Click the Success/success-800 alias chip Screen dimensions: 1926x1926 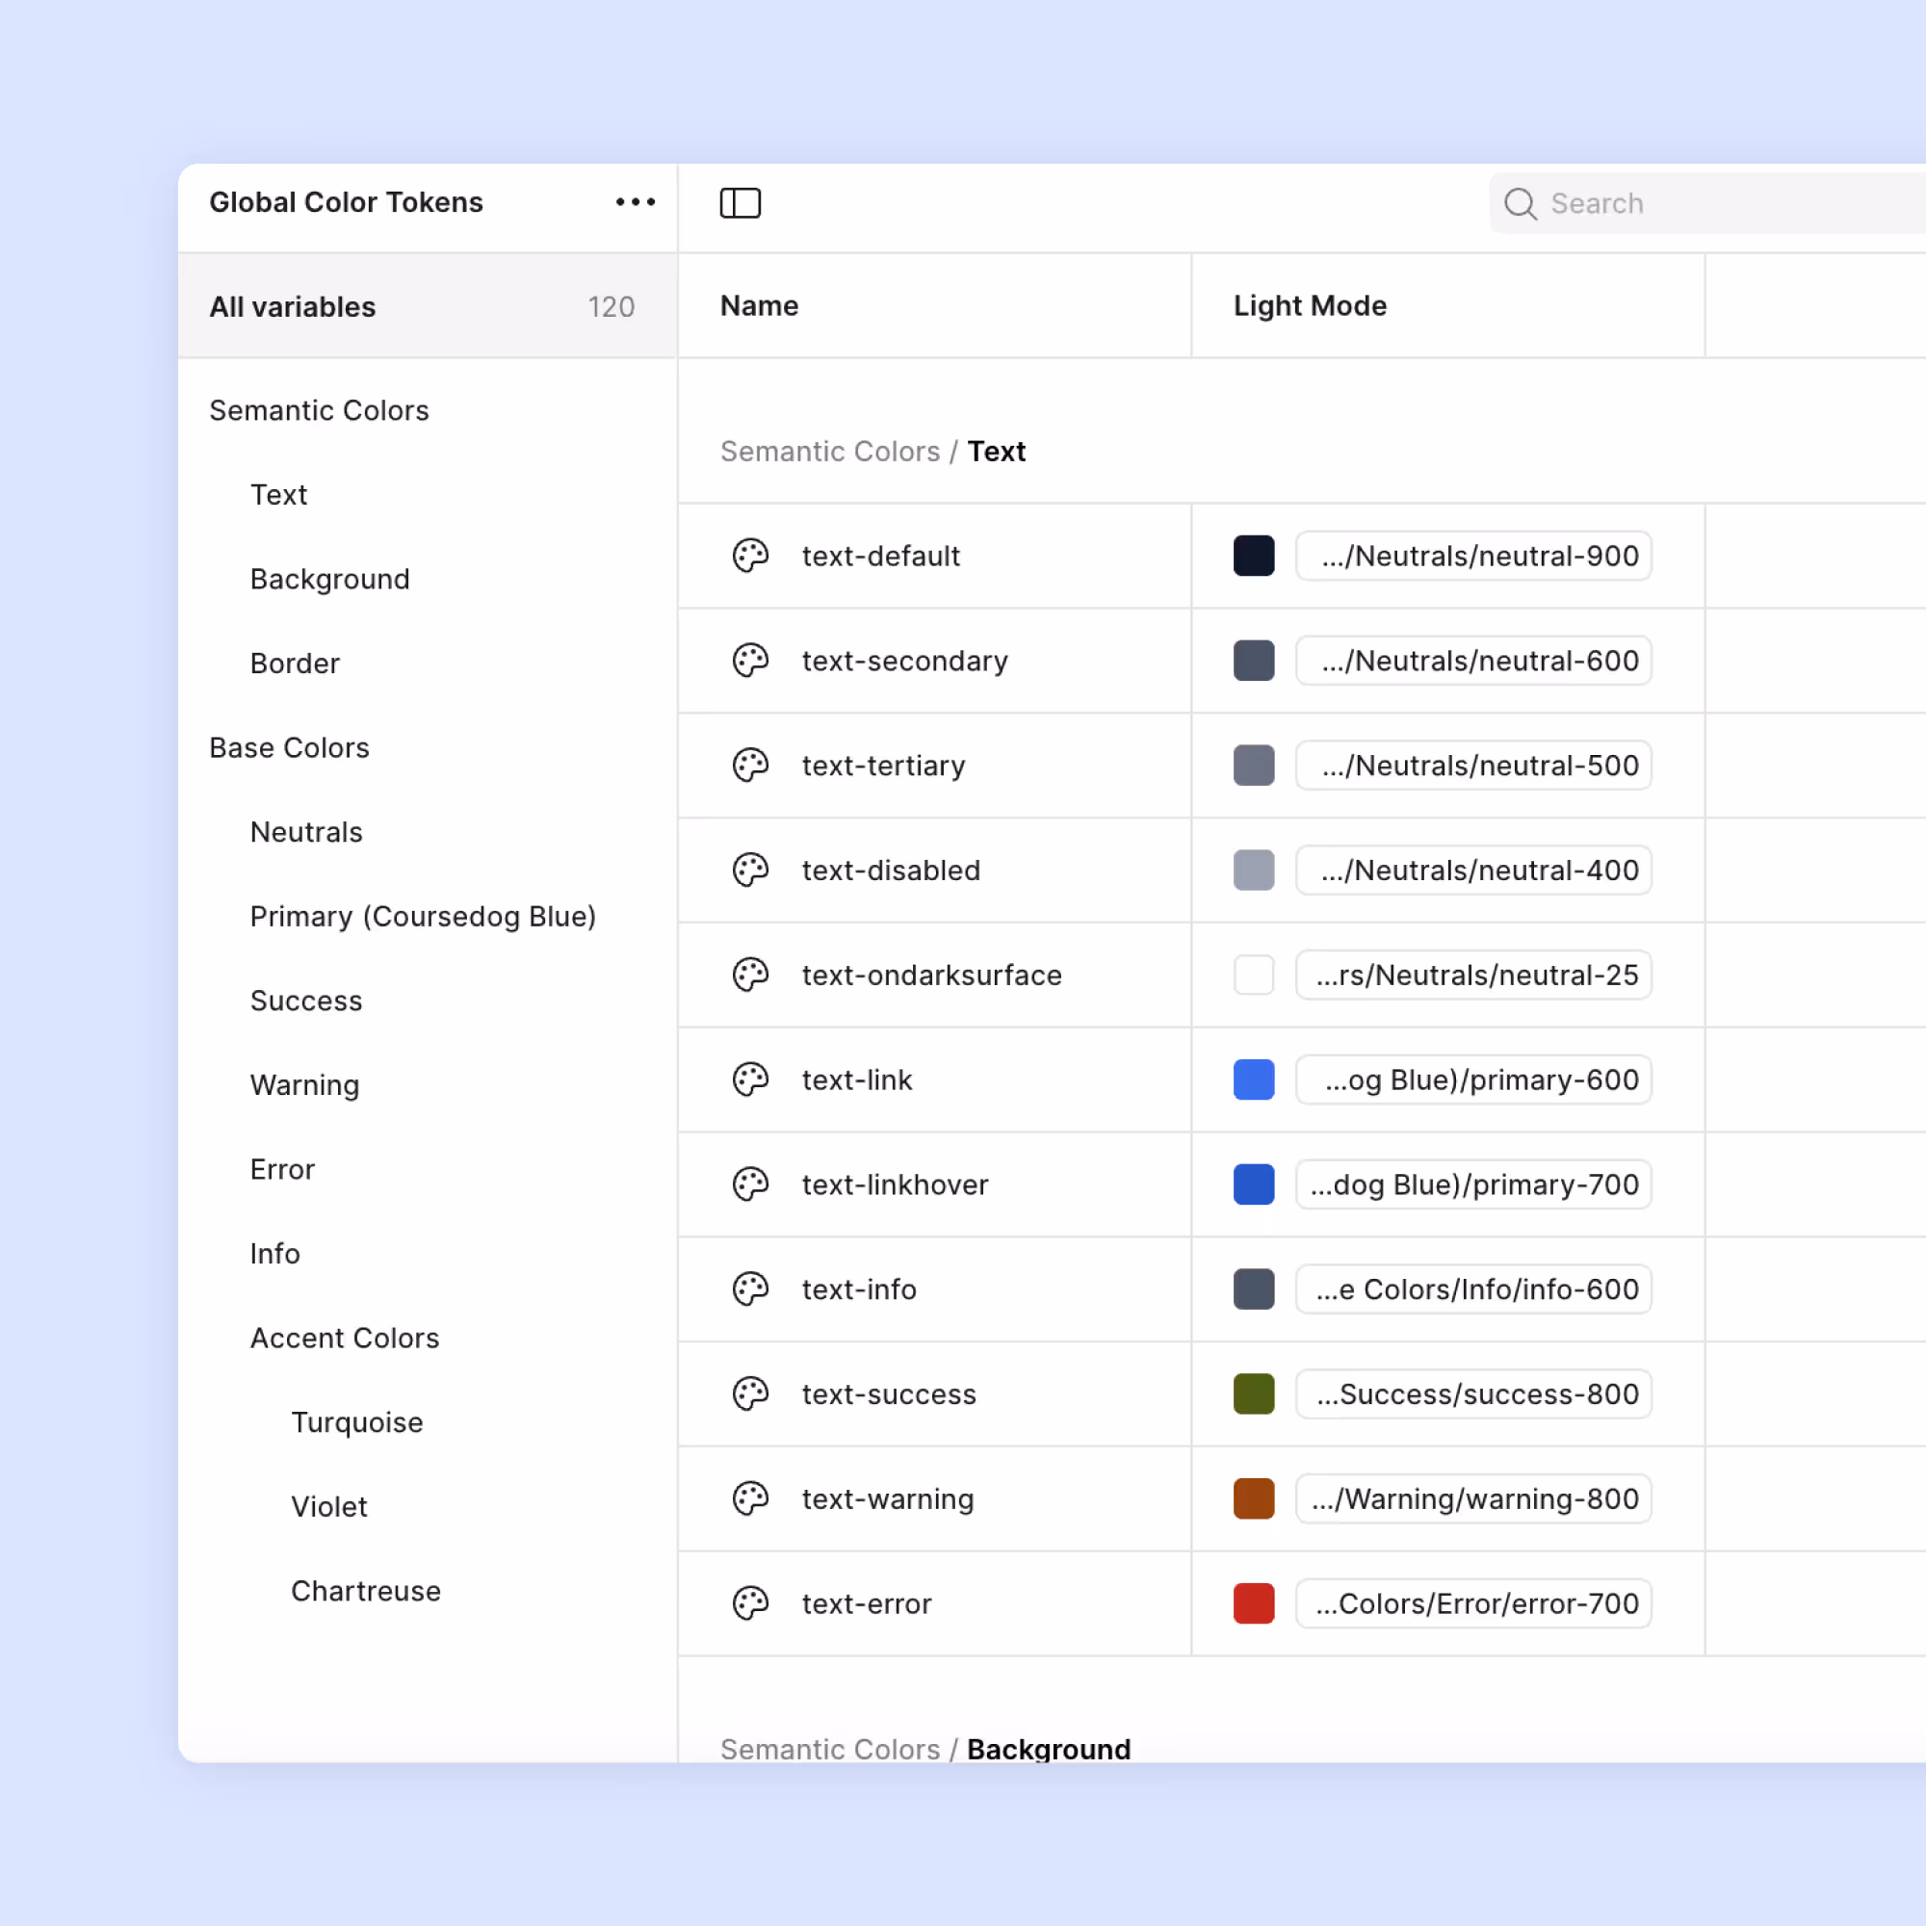pos(1473,1393)
